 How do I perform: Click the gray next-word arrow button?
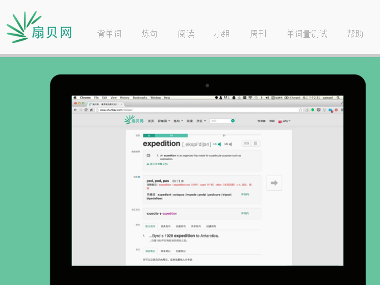coord(274,183)
